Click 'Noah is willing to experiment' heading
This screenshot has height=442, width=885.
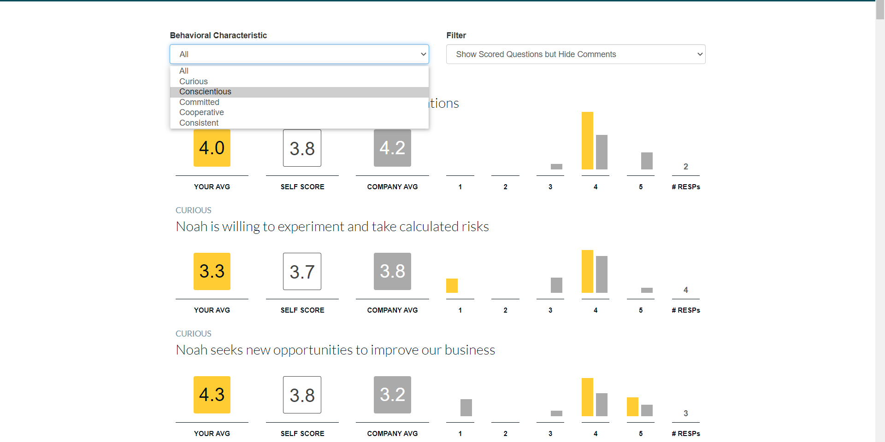(332, 227)
